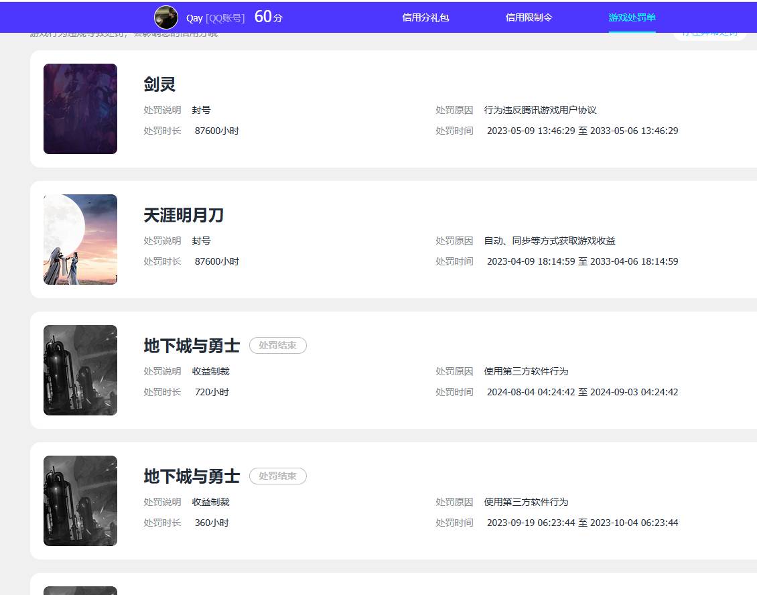Click the 地下城与勇士 title of the 720小时 record
Image resolution: width=757 pixels, height=595 pixels.
click(x=192, y=346)
